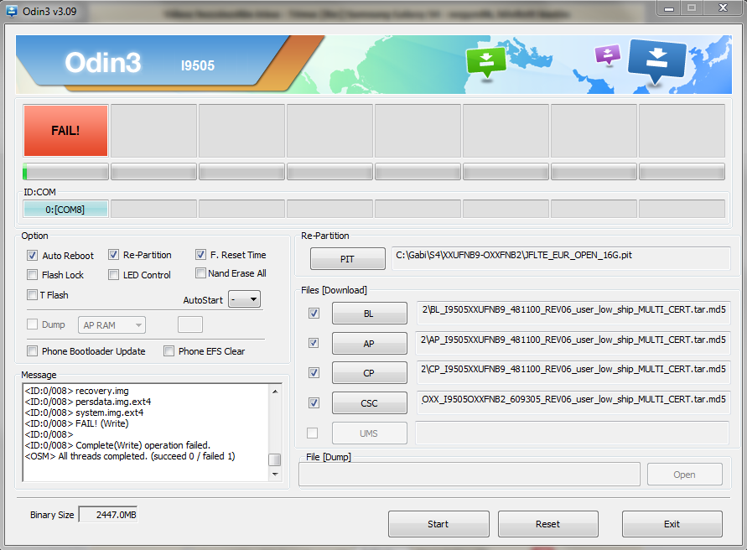Enable the Nand Erase All checkbox
The image size is (747, 550).
(x=200, y=273)
